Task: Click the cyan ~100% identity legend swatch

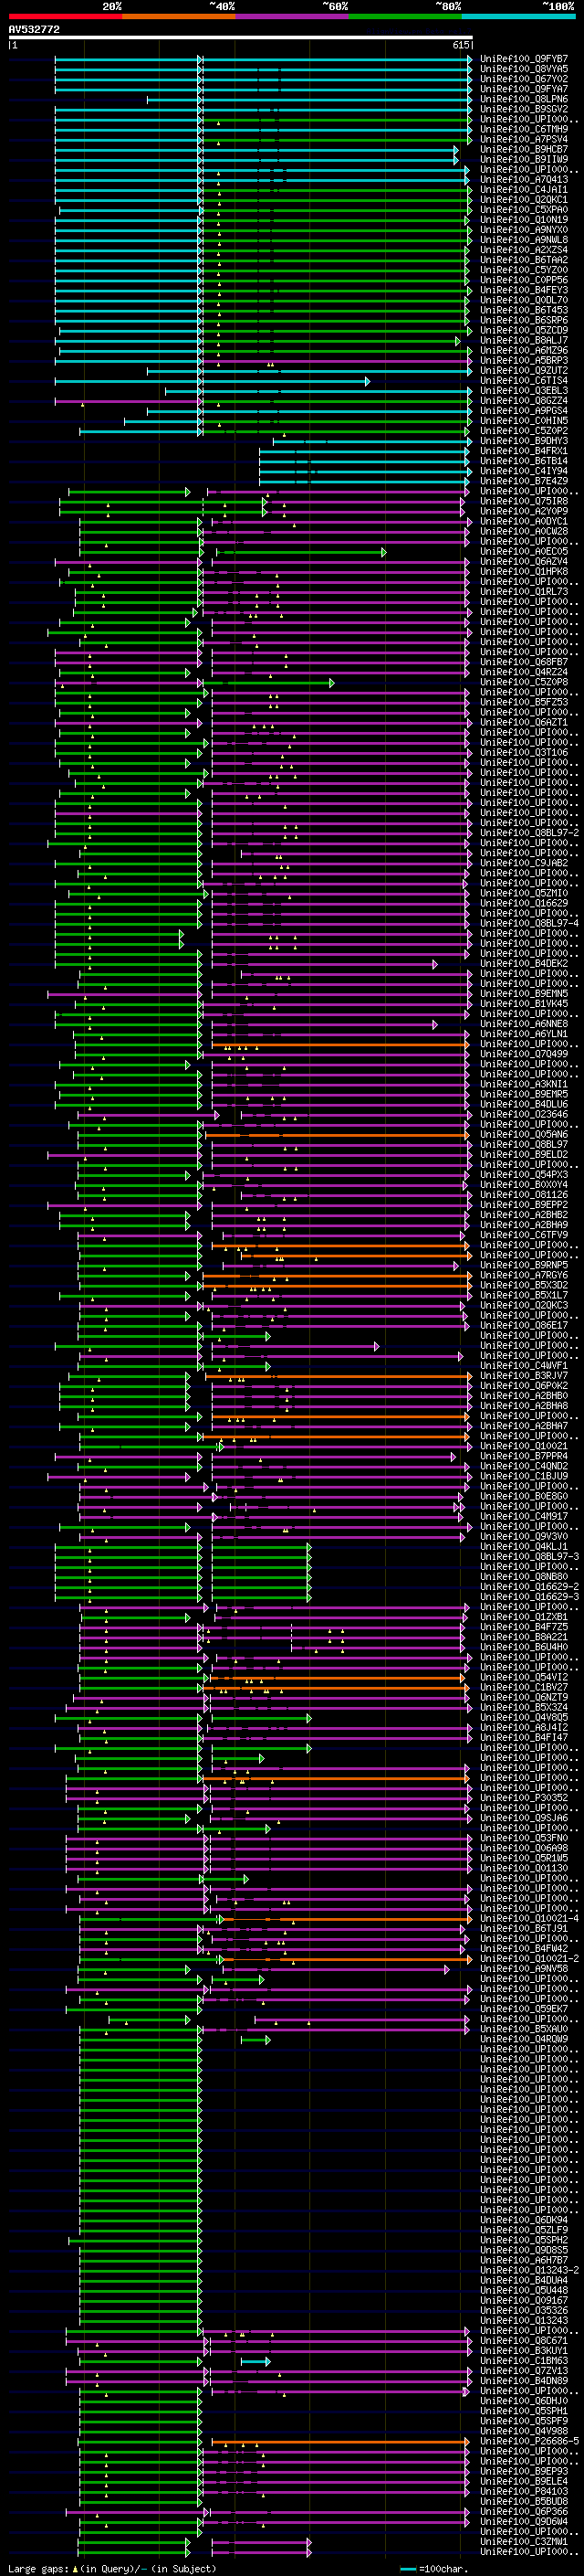Action: (518, 17)
